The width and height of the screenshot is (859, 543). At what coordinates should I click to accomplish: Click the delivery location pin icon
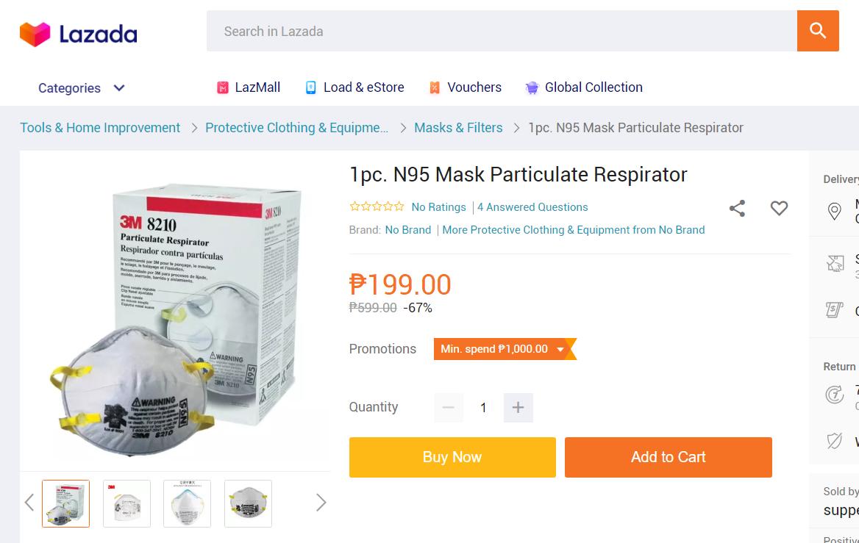tap(834, 211)
